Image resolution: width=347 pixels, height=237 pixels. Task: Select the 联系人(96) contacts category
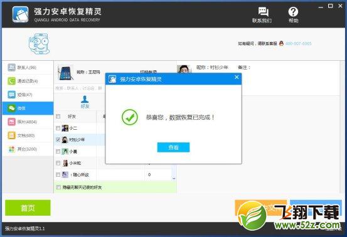28,68
